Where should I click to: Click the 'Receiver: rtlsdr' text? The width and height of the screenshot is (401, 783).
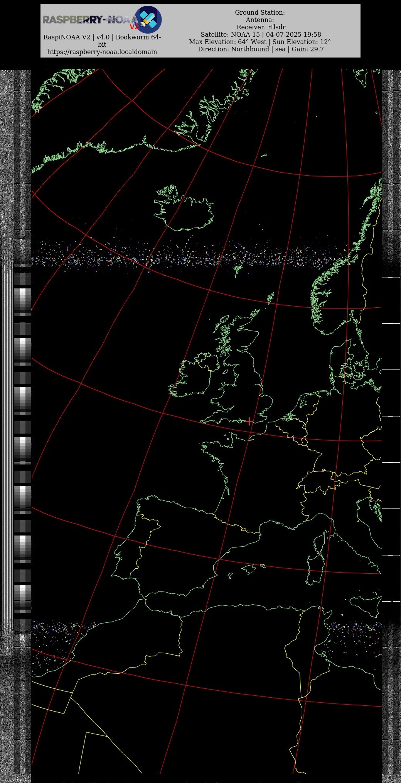click(x=261, y=27)
